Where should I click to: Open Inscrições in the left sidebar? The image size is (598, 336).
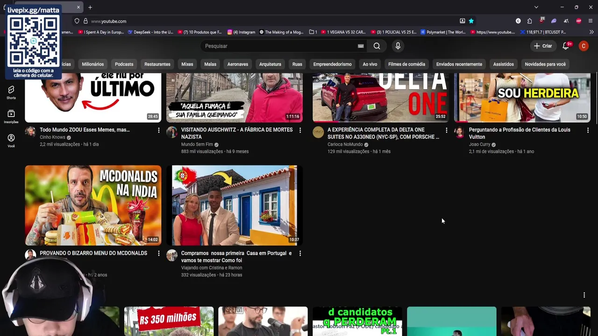tap(11, 116)
